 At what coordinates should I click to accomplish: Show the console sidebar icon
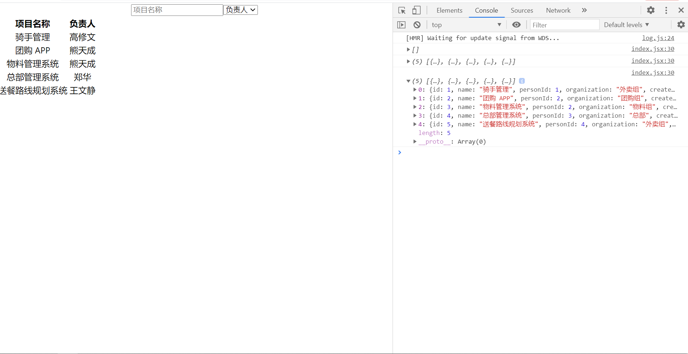401,25
